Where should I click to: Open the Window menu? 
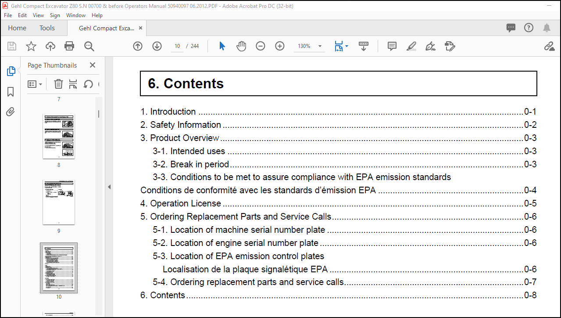pyautogui.click(x=76, y=15)
